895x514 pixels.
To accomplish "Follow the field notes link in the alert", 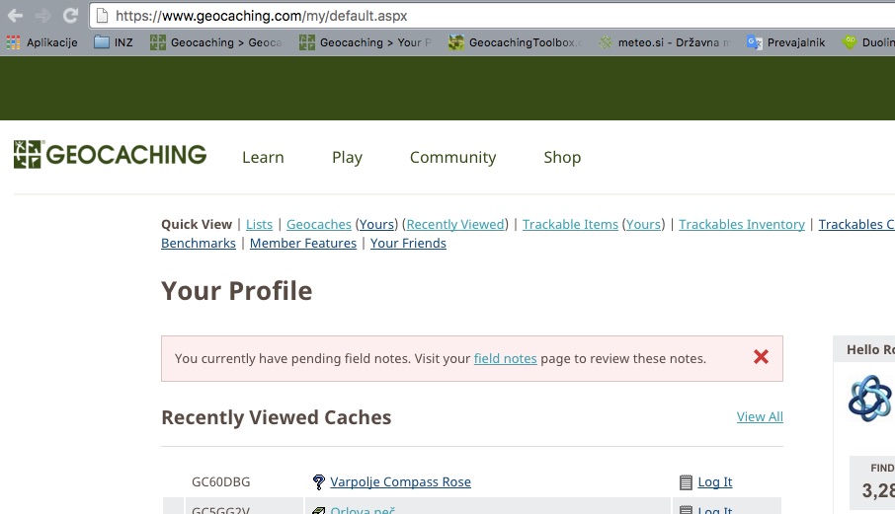I will [x=505, y=358].
